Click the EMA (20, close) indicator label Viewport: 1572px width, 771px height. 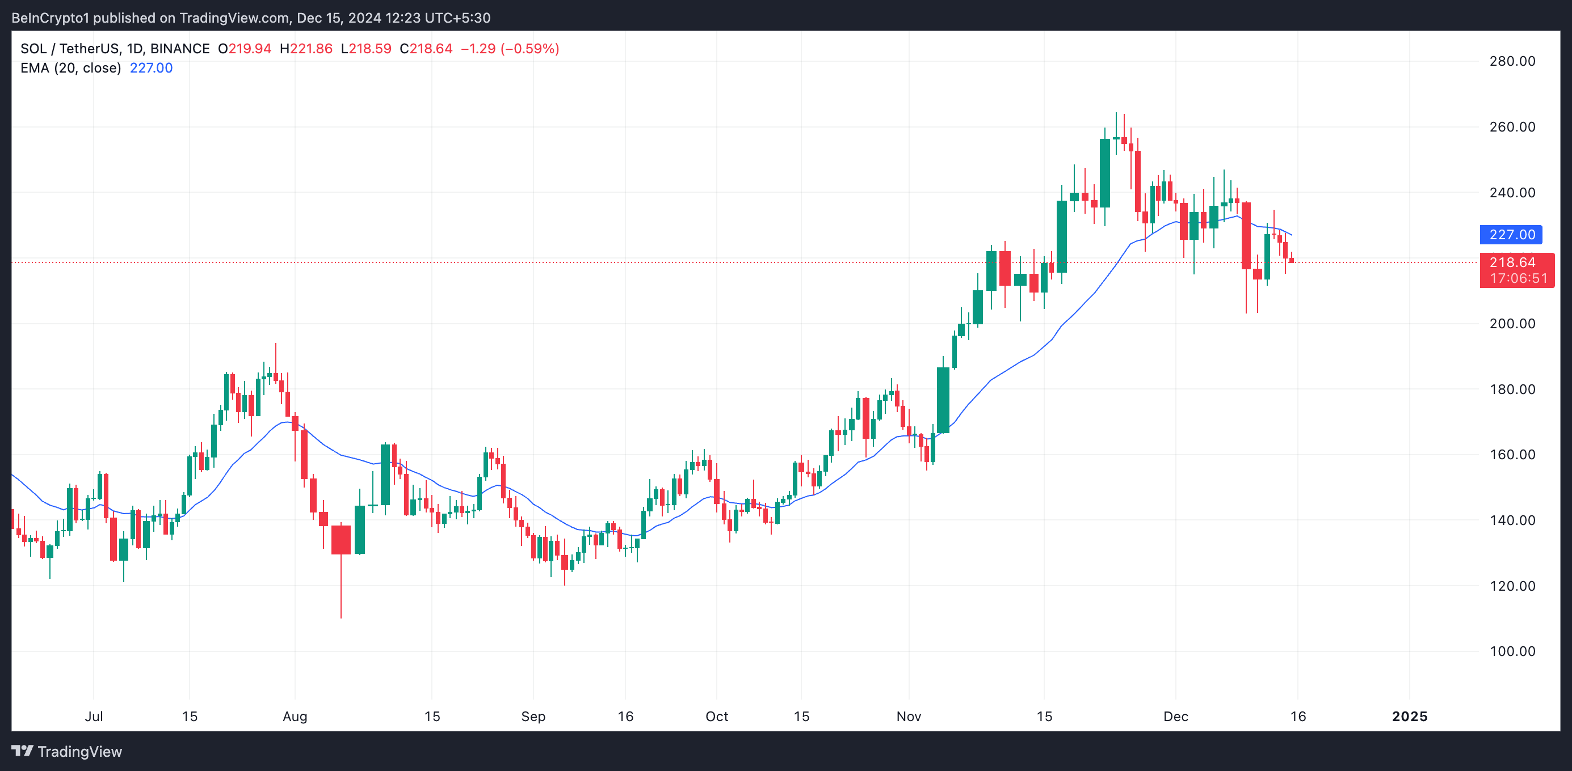pos(71,67)
